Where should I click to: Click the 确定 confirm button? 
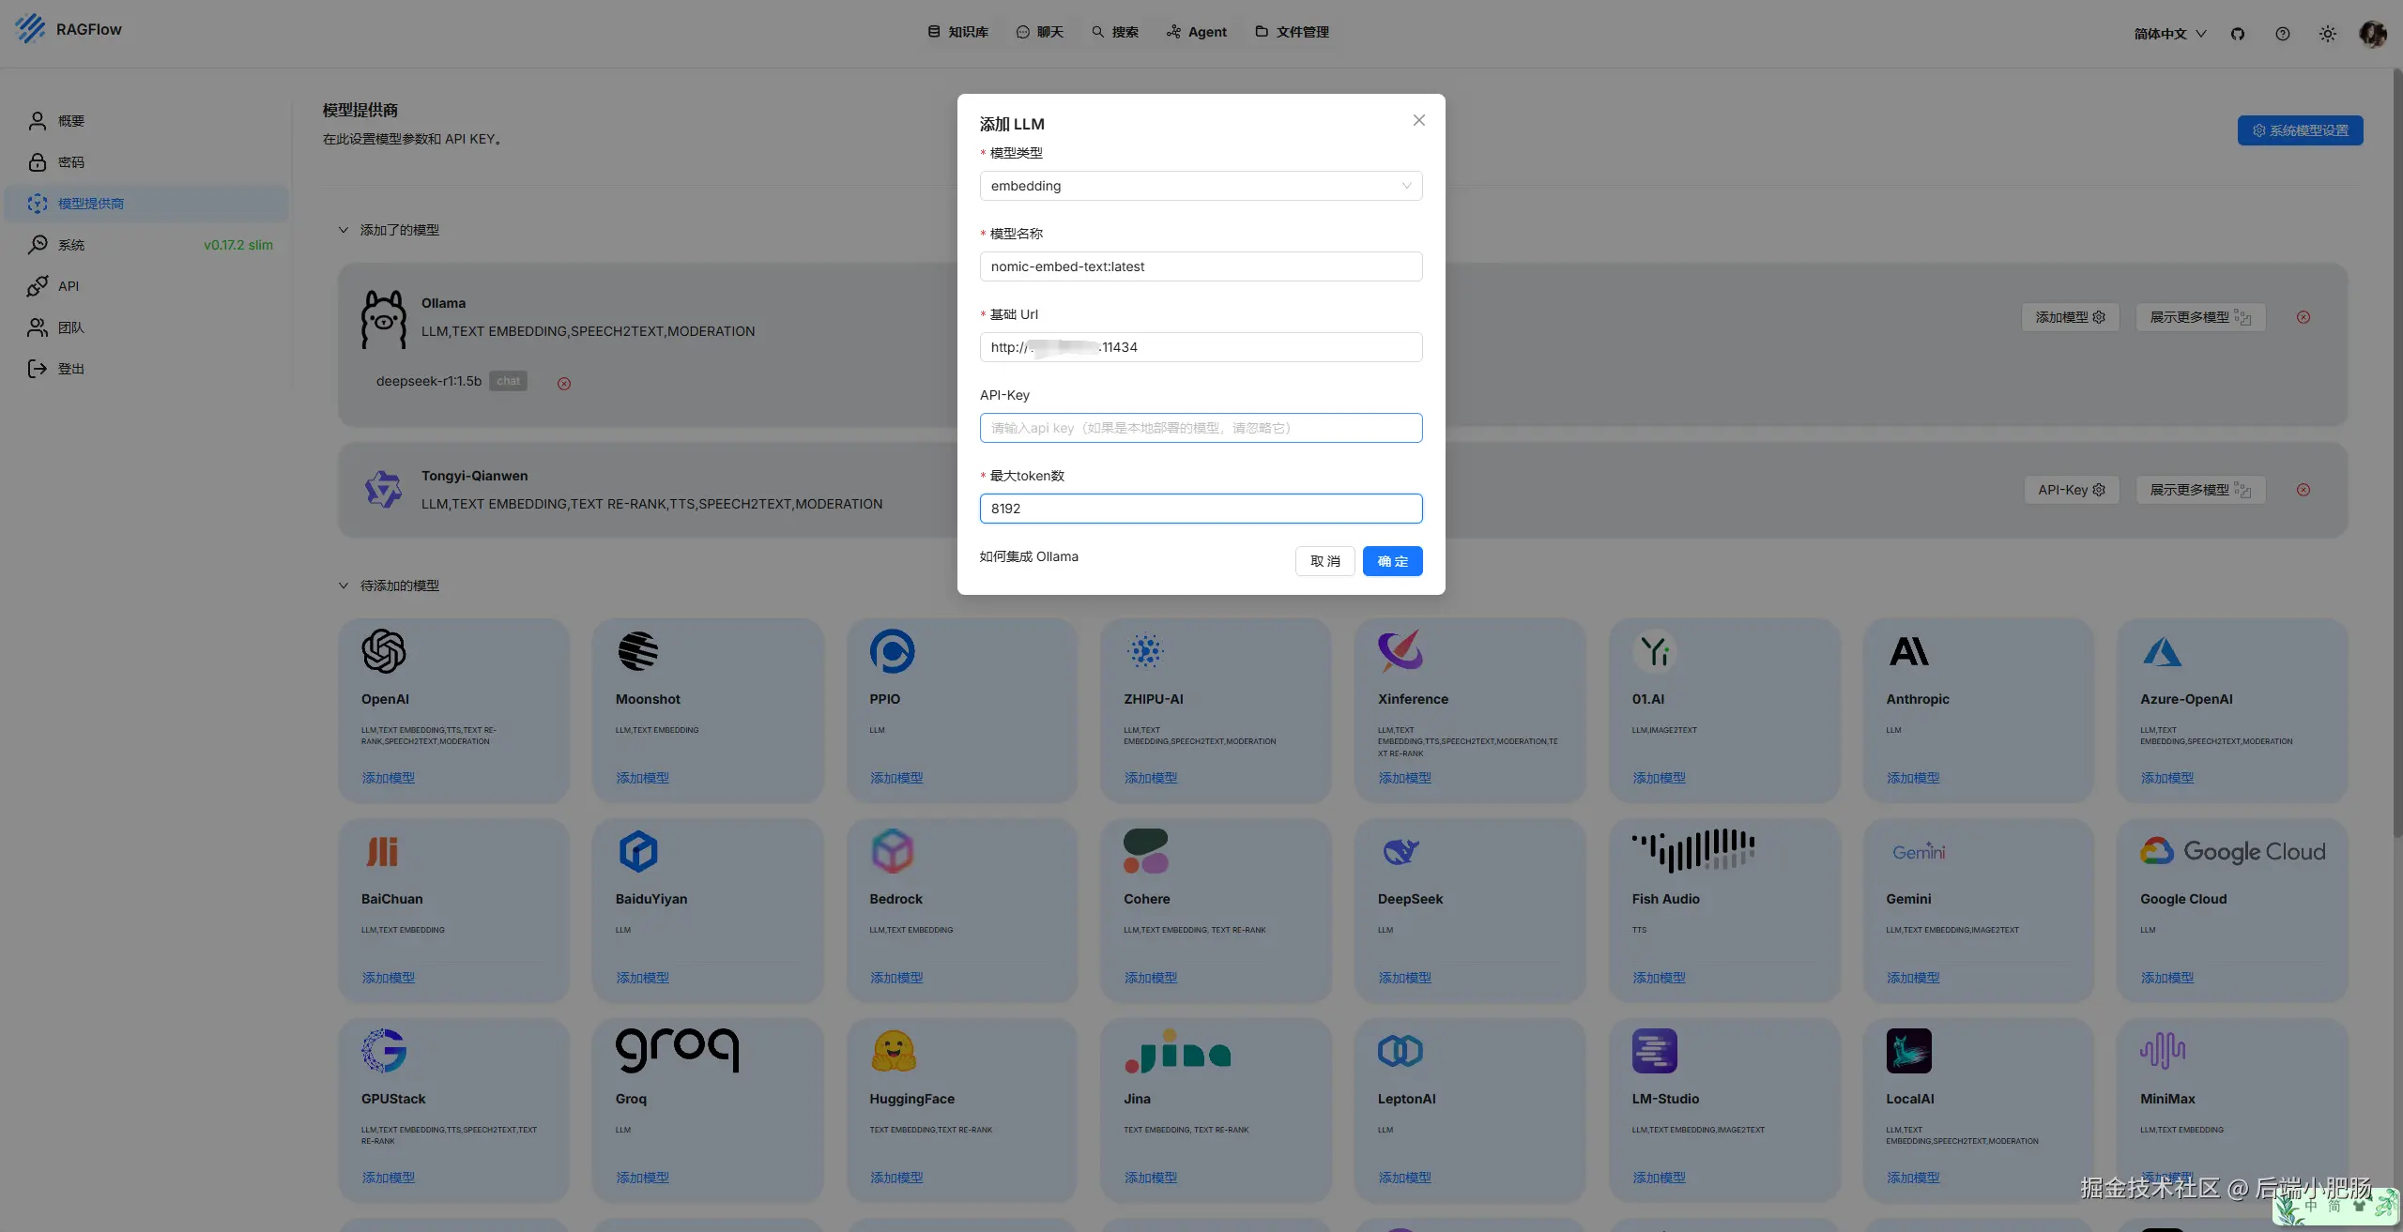(x=1392, y=561)
